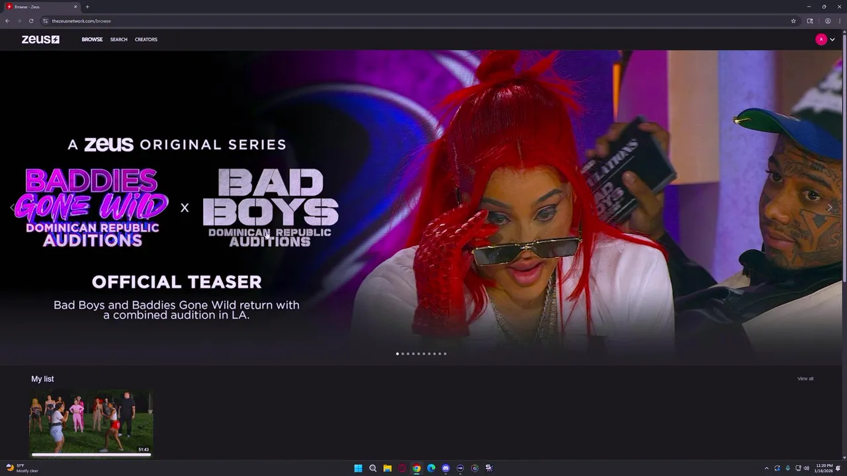Bookmark this page with star icon
This screenshot has width=847, height=476.
pyautogui.click(x=793, y=21)
